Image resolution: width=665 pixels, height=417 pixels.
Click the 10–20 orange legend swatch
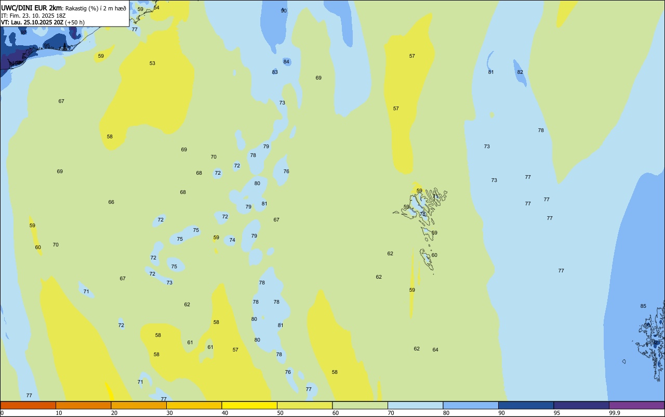click(83, 405)
